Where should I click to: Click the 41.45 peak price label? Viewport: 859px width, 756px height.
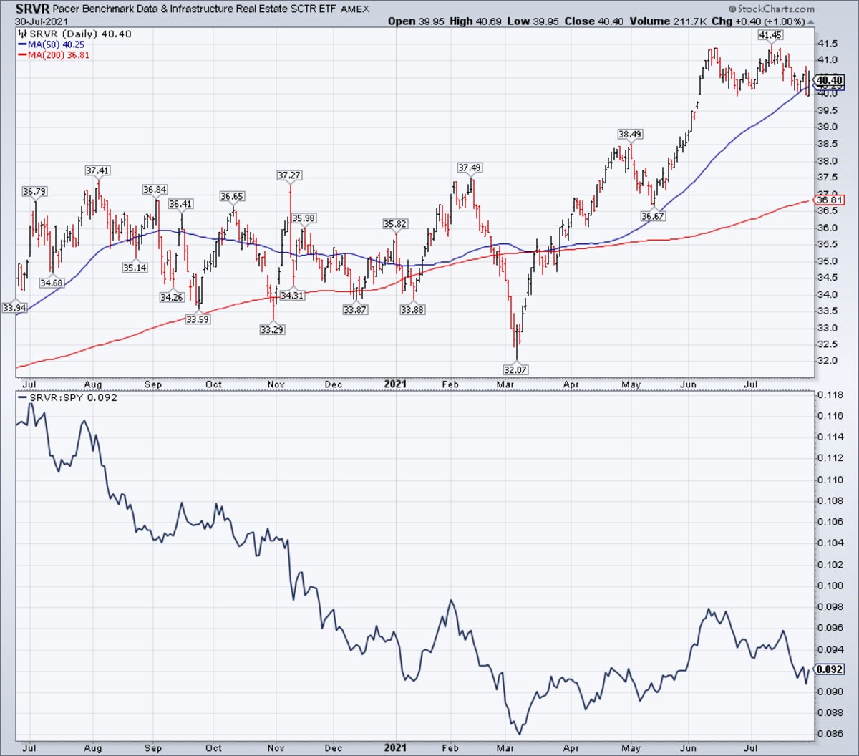pyautogui.click(x=770, y=34)
